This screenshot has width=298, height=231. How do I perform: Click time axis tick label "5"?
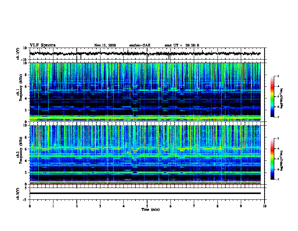(147, 206)
